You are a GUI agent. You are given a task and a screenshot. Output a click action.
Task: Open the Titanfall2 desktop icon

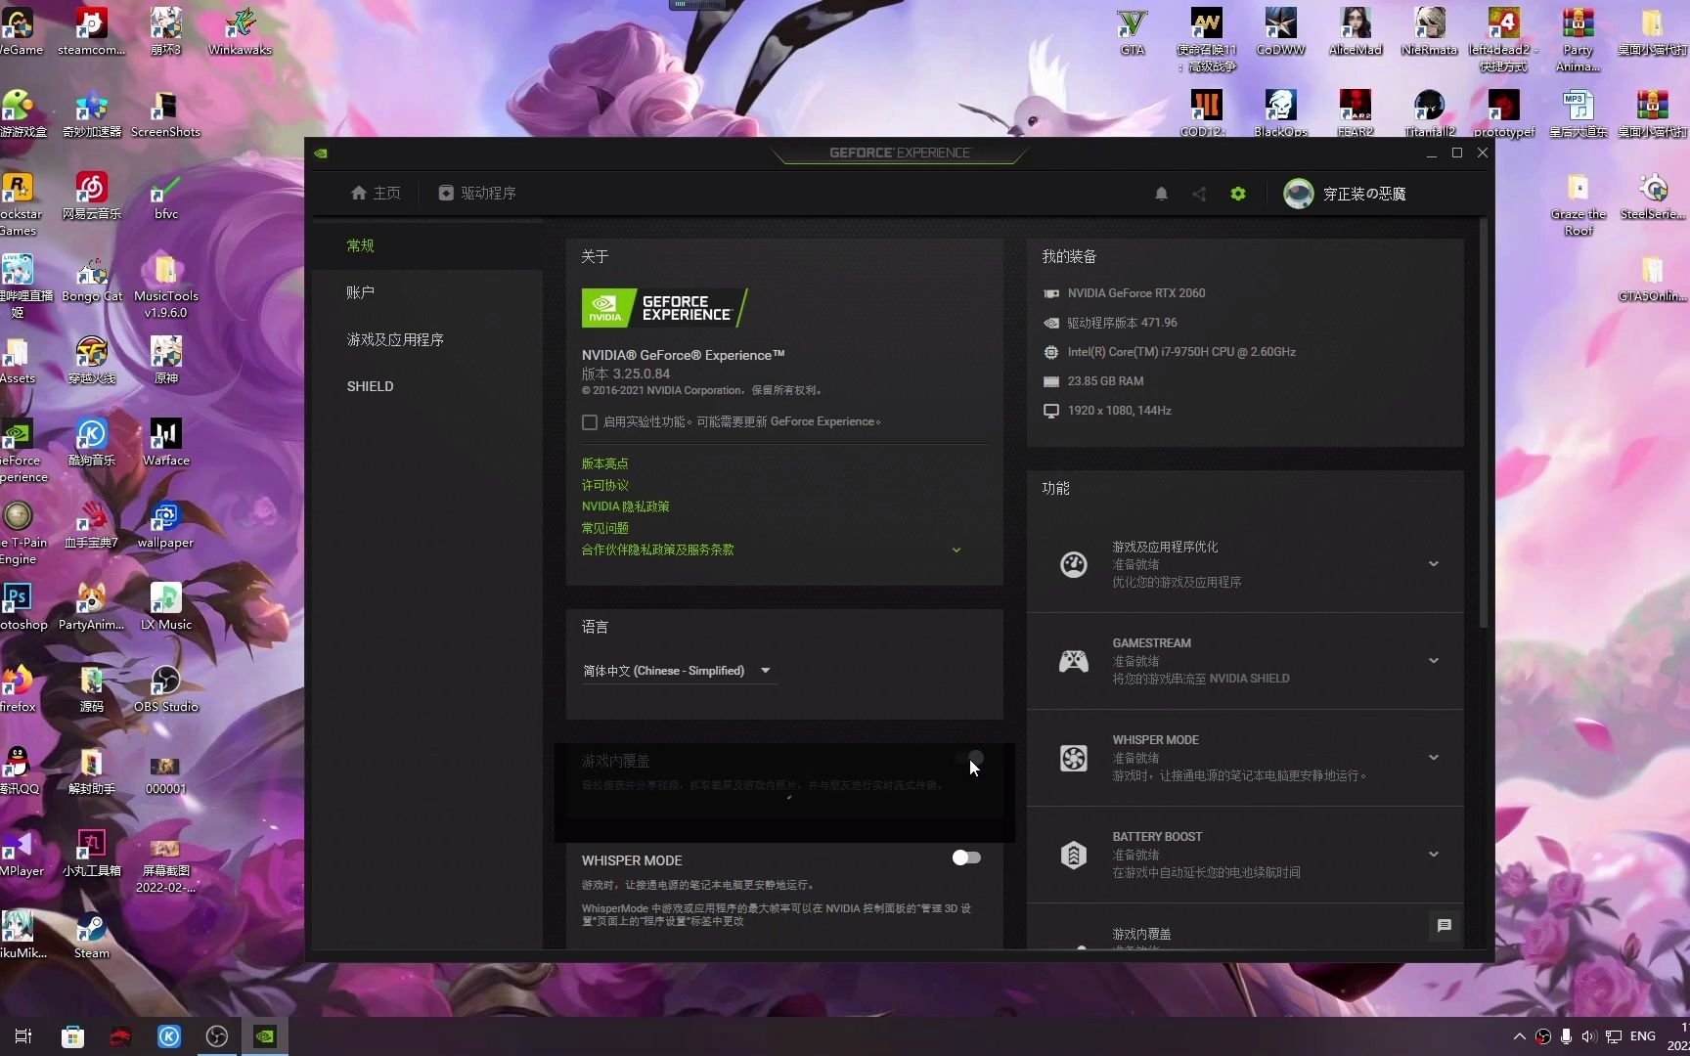point(1430,113)
